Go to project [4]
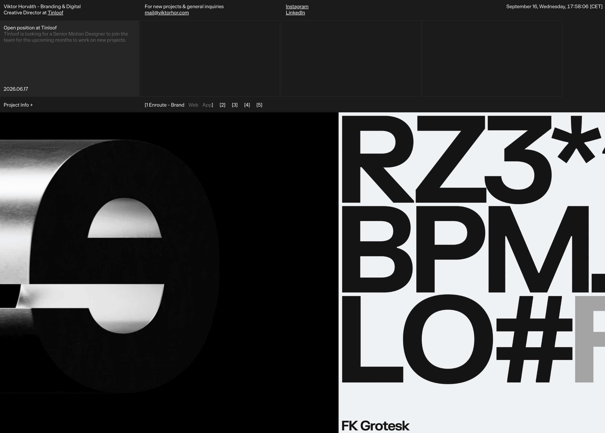The image size is (605, 433). click(247, 105)
